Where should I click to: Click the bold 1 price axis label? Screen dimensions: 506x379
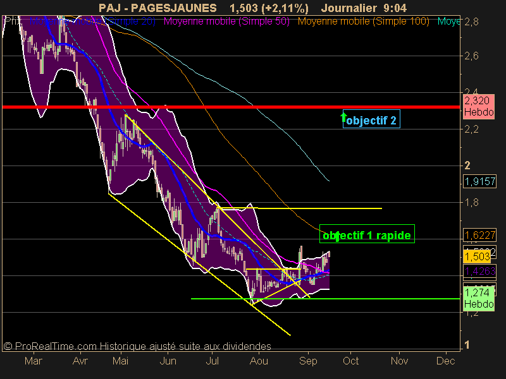[x=467, y=345]
